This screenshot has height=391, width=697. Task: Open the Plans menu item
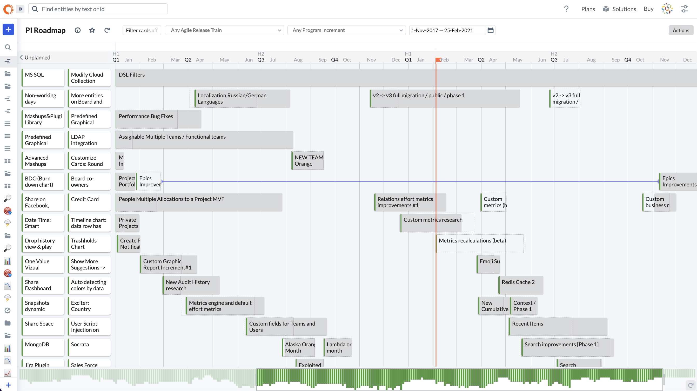(x=588, y=9)
